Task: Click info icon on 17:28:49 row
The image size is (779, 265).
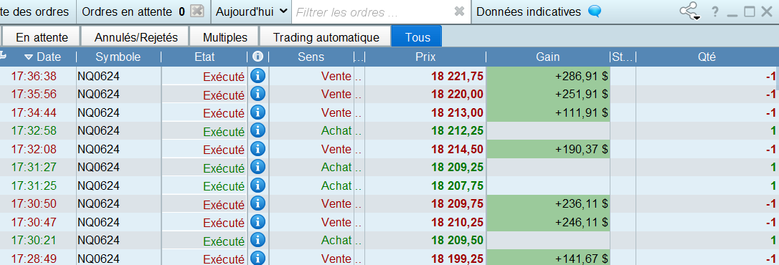Action: click(258, 258)
